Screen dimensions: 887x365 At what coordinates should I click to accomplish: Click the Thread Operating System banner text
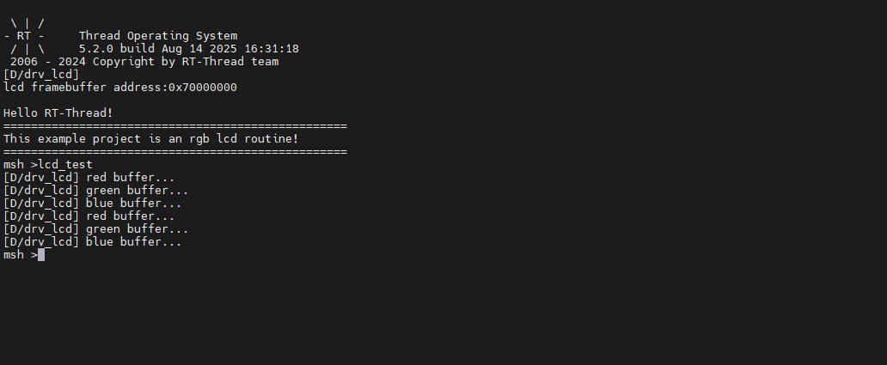158,36
